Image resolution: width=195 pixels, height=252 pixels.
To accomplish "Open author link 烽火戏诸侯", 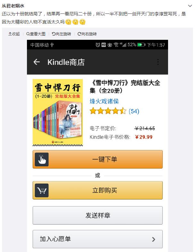I will (x=104, y=101).
